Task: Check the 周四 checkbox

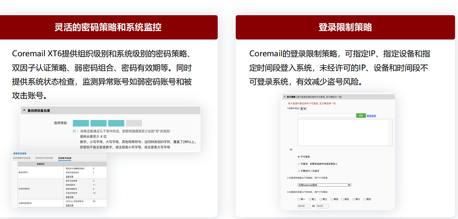Action: point(332,199)
